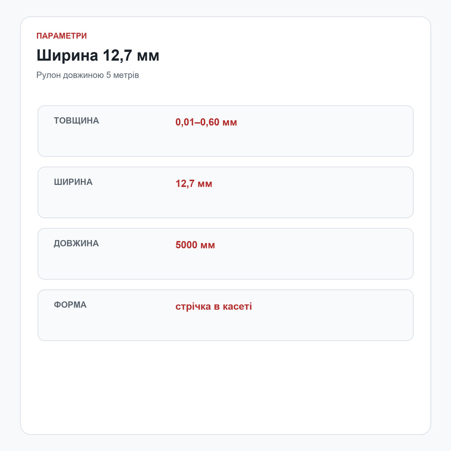Select the 5000 мм length value
Screen dimensions: 451x451
coord(195,245)
